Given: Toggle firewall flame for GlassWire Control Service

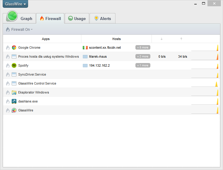Looking at the screenshot, I should (x=8, y=83).
